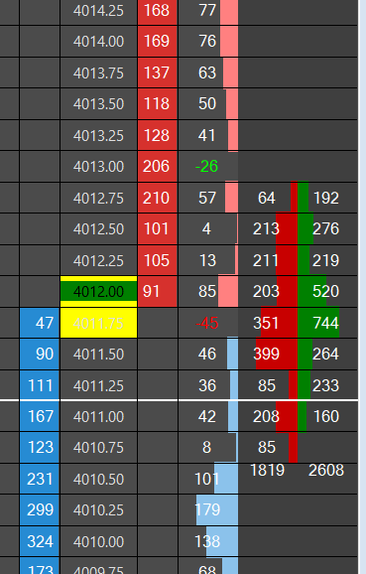Click the 4012.00 last price cell

click(x=99, y=292)
